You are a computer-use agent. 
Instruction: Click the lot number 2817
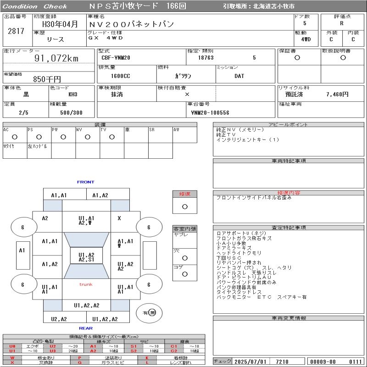pyautogui.click(x=16, y=31)
